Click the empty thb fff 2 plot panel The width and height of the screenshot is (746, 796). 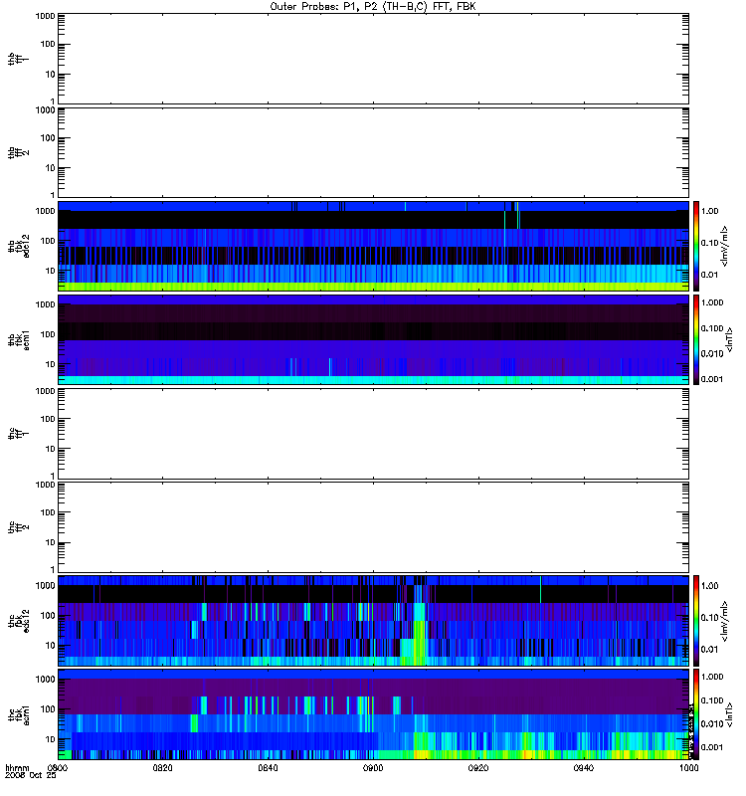click(x=373, y=152)
